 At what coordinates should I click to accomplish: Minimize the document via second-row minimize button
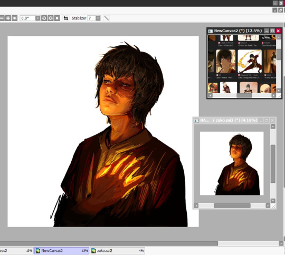coord(275,10)
